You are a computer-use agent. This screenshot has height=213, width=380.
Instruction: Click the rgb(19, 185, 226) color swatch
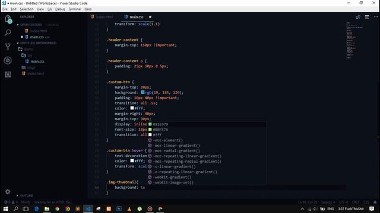pyautogui.click(x=142, y=92)
